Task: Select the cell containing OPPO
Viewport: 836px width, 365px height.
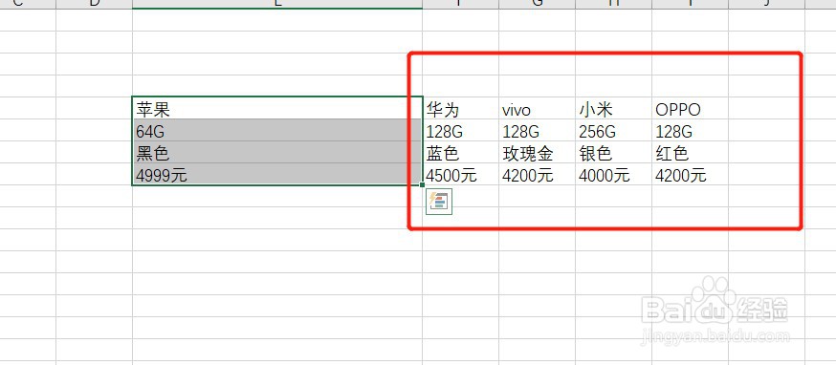Action: pyautogui.click(x=690, y=108)
